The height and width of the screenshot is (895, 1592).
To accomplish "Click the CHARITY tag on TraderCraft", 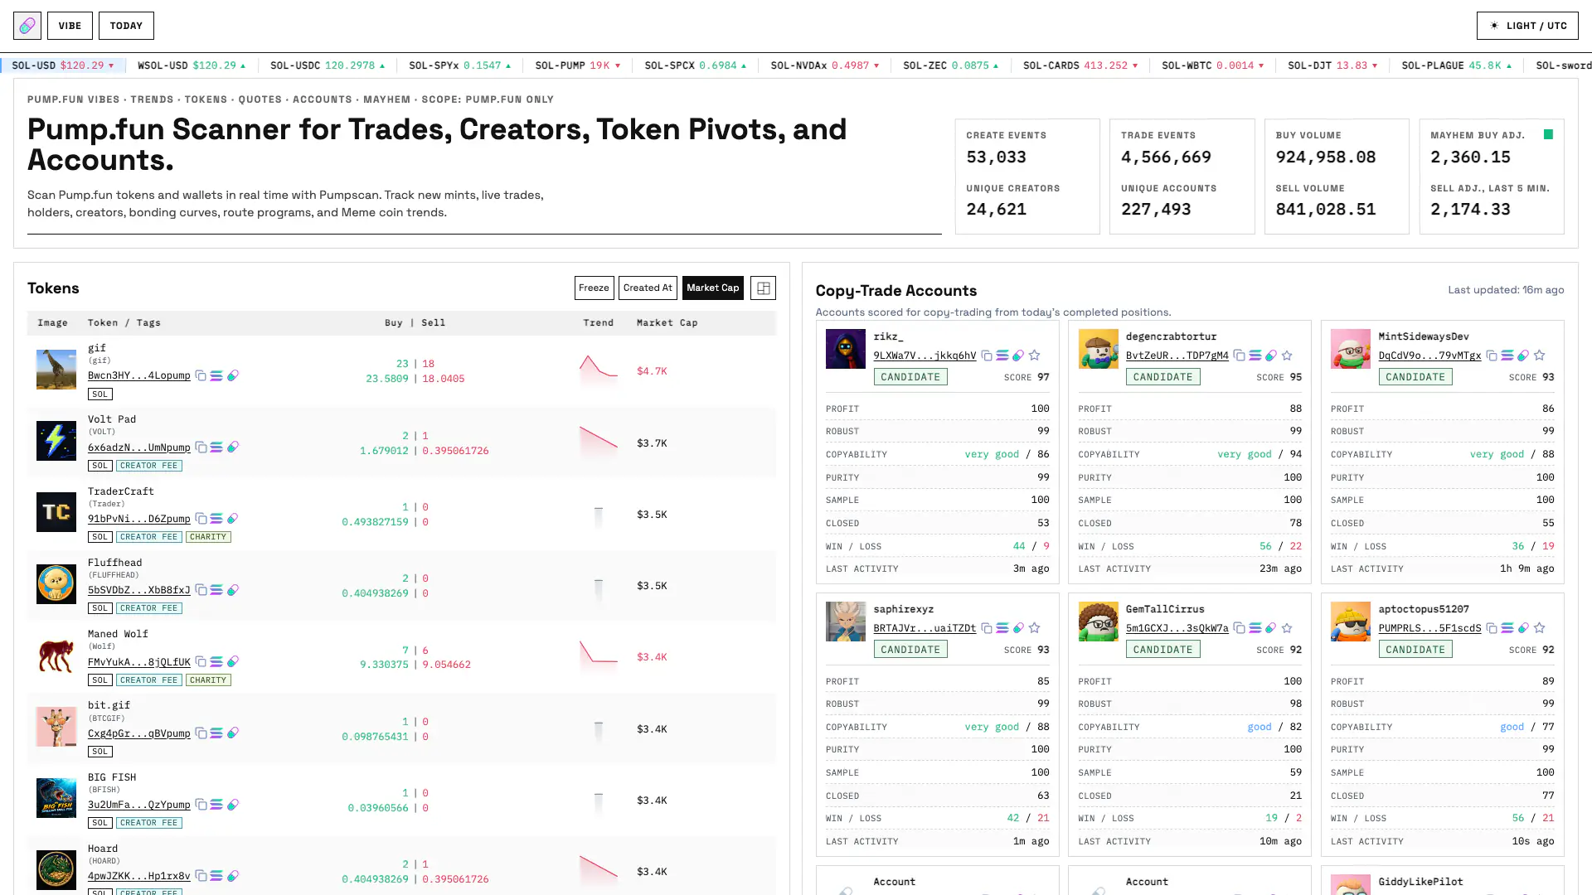I will [x=208, y=537].
